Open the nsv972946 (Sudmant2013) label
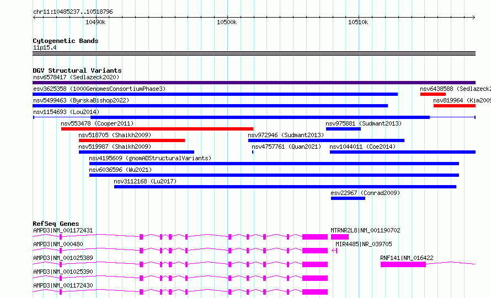Screen dimensions: 491x298 click(286, 135)
